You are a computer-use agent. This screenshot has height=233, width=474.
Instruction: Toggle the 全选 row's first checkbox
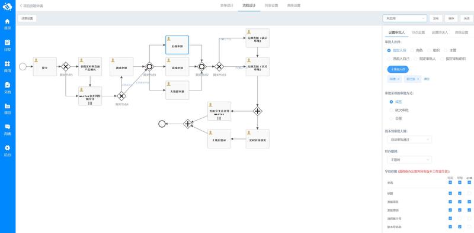point(450,182)
